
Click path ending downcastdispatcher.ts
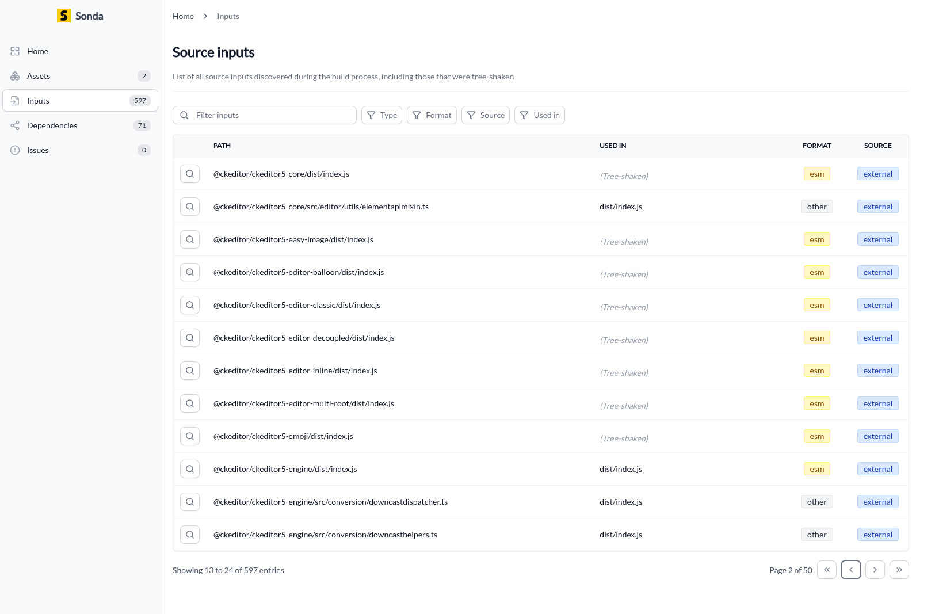pyautogui.click(x=331, y=502)
